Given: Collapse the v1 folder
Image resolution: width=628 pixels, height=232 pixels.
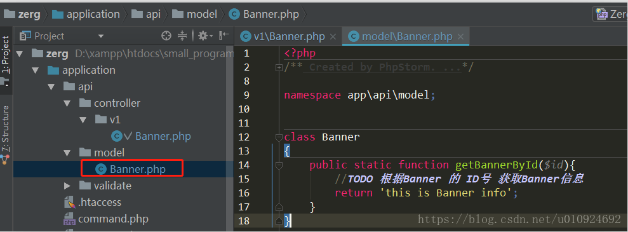Looking at the screenshot, I should pyautogui.click(x=83, y=119).
